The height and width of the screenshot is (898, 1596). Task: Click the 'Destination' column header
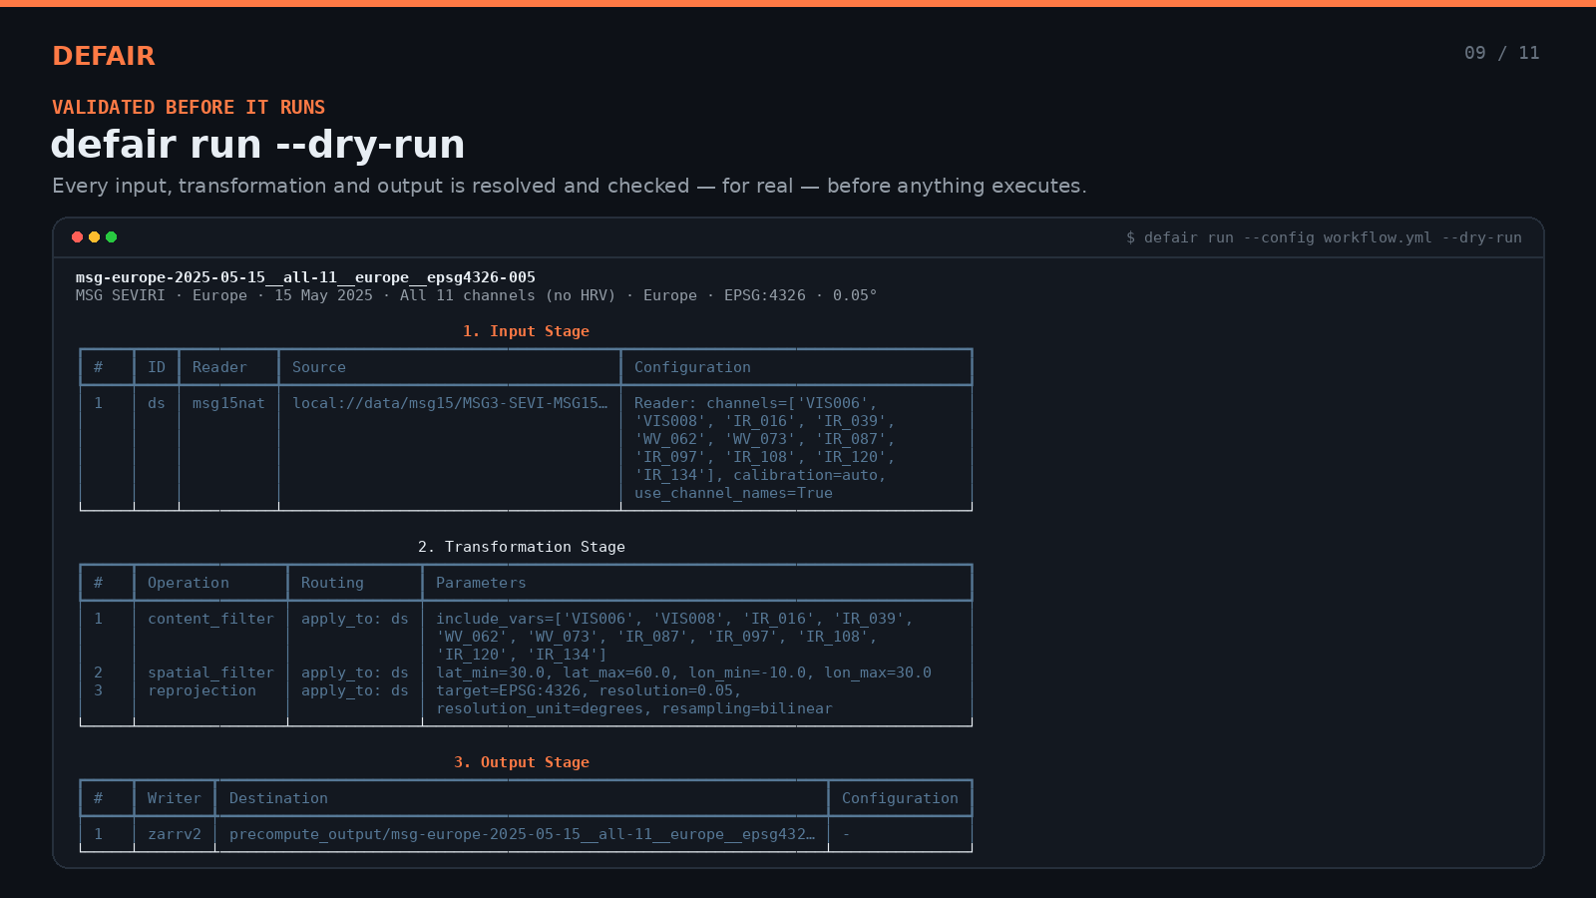(278, 798)
